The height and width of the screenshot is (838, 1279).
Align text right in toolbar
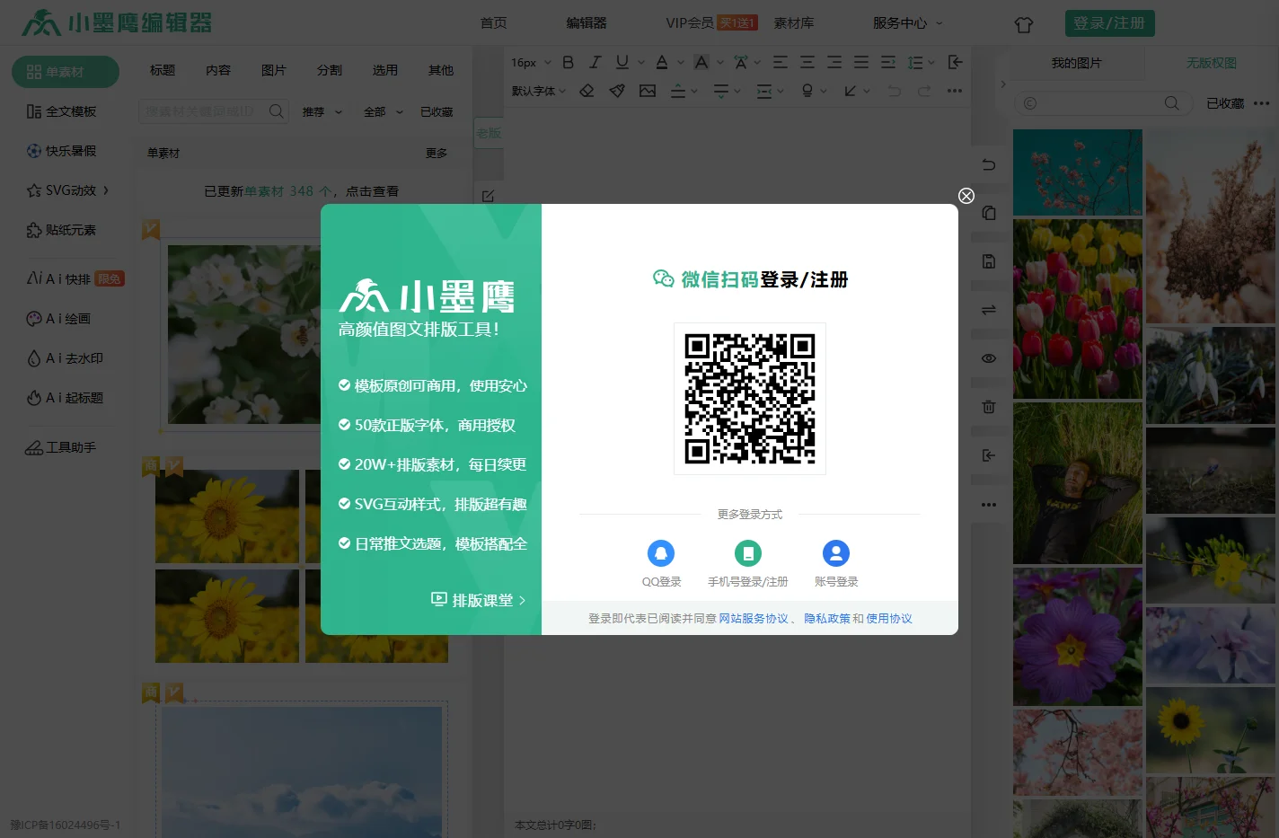pos(834,62)
